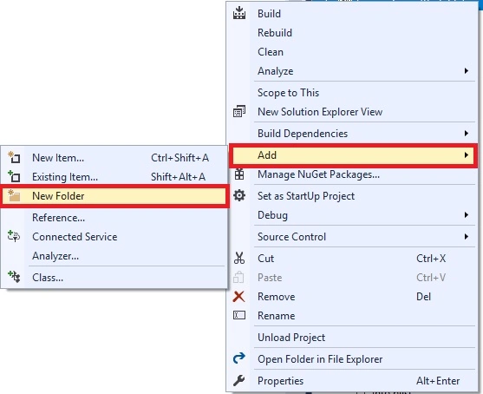Click the red Remove X icon

(x=239, y=296)
